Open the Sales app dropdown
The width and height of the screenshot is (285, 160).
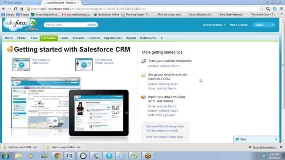264,25
